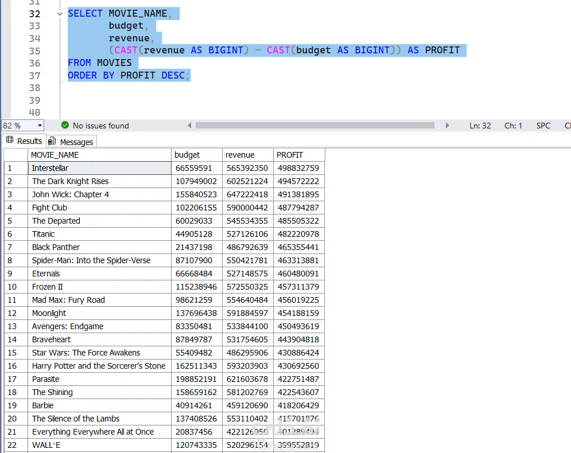Click the WALL·E cell

99,445
